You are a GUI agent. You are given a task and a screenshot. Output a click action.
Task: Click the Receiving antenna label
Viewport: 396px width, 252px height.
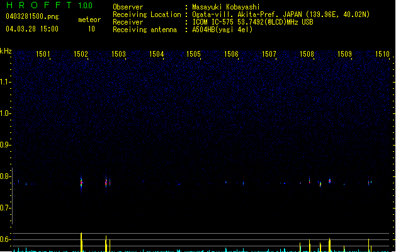click(x=145, y=30)
